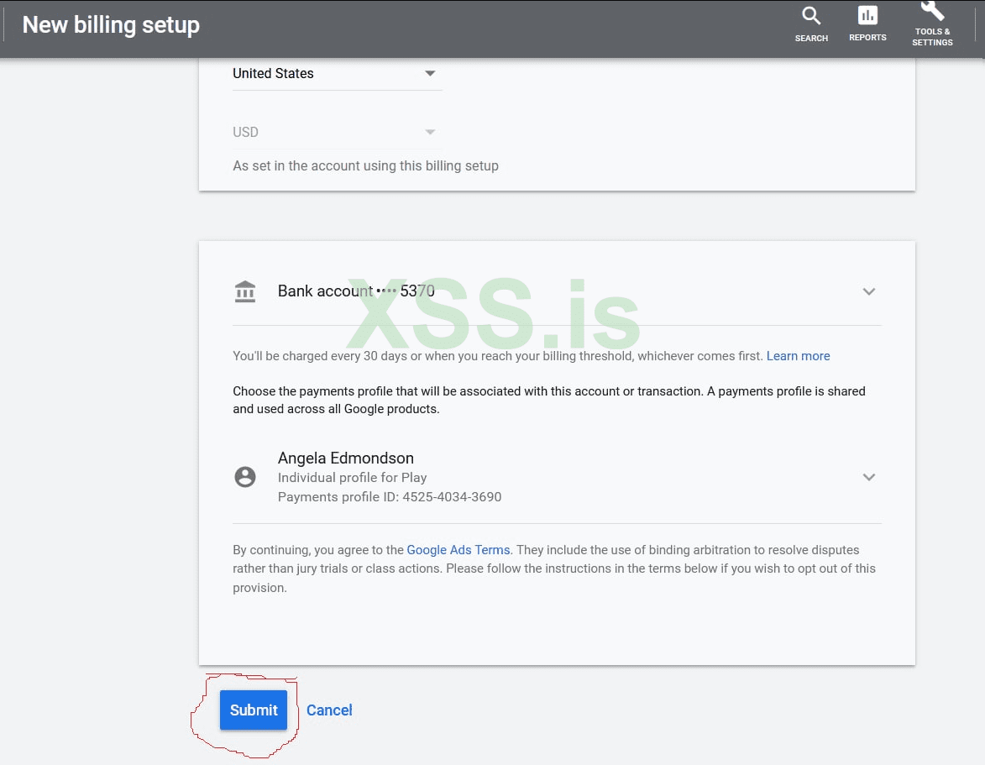Click the payments profile person icon

pos(245,477)
